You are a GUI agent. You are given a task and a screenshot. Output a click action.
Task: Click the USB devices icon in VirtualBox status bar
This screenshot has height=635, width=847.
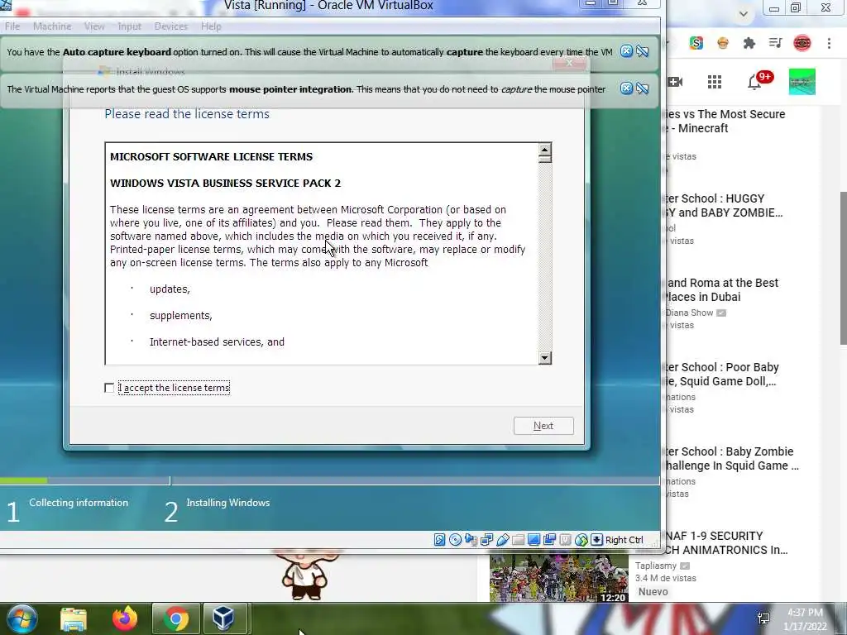[x=502, y=539]
